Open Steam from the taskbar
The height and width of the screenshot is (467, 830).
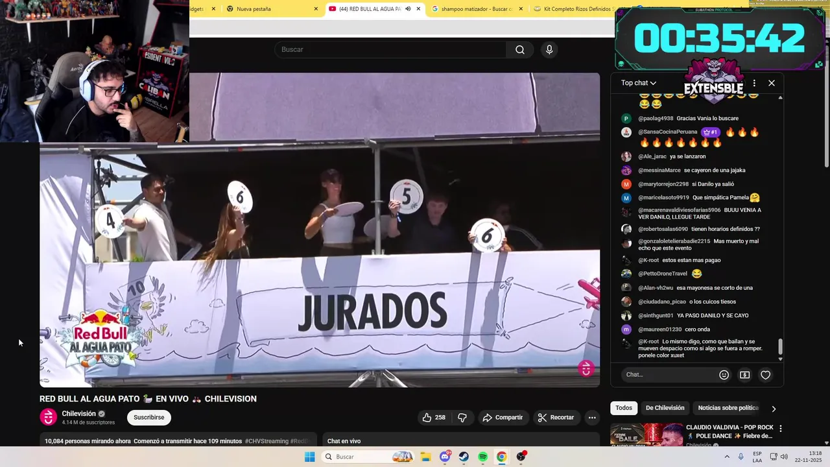click(464, 457)
